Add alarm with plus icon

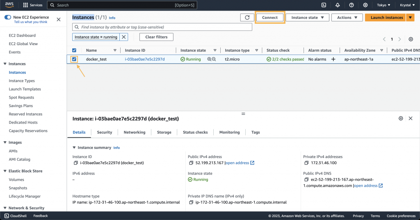click(333, 59)
